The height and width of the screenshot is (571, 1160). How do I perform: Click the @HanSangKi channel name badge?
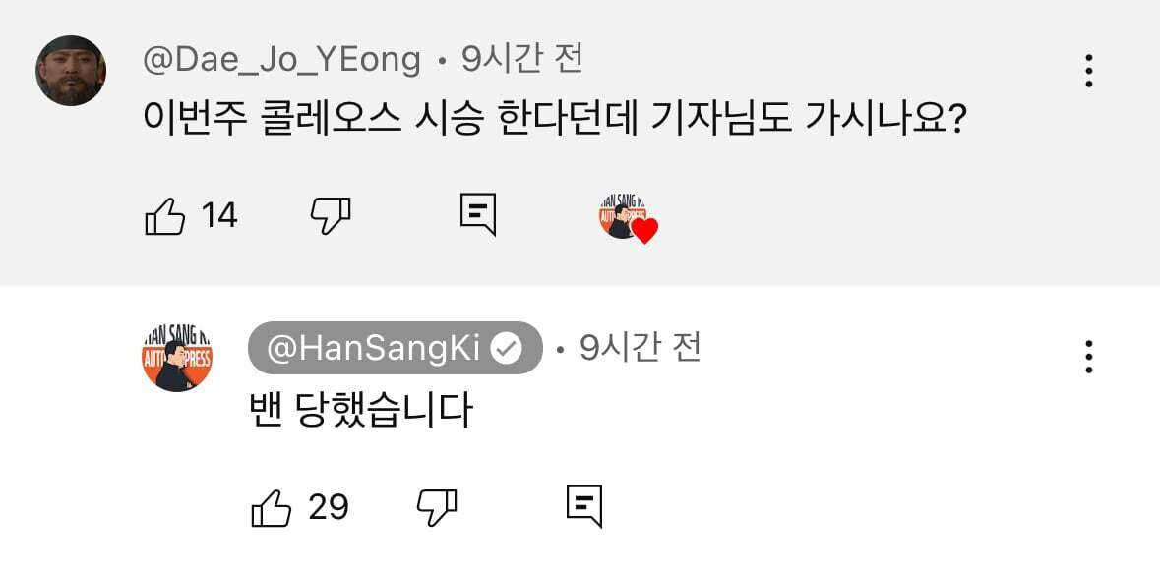[x=396, y=348]
